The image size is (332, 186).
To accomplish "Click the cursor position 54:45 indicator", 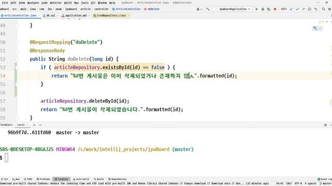I will 280,183.
